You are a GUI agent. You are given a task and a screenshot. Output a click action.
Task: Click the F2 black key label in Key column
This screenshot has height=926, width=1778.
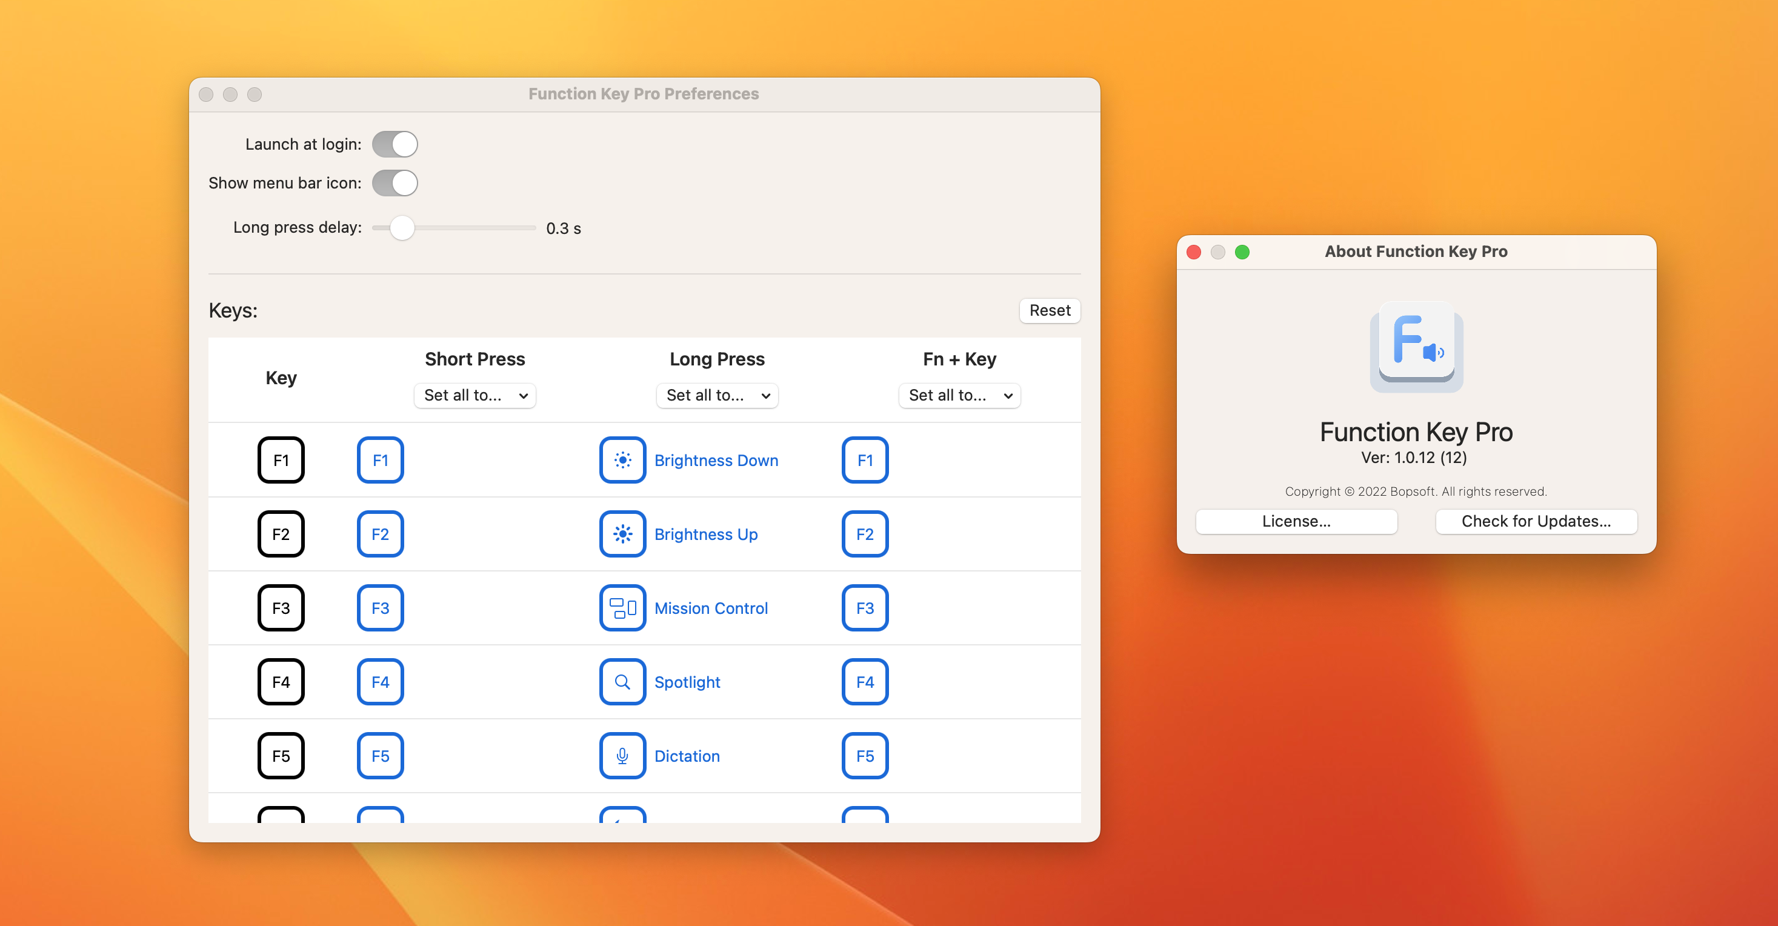pyautogui.click(x=281, y=534)
